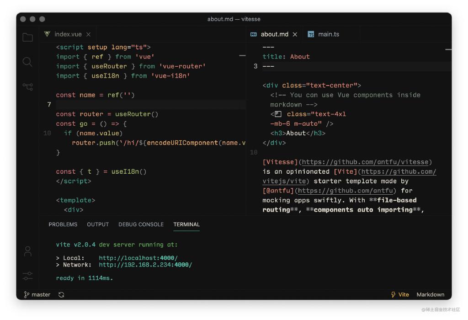Select the index.vue editor tab
The height and width of the screenshot is (320, 468).
67,34
